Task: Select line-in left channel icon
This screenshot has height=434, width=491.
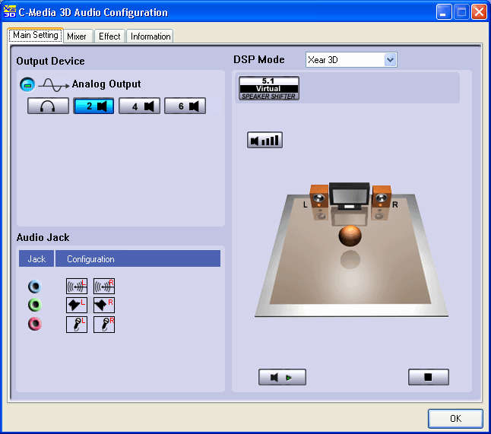Action: click(x=77, y=286)
